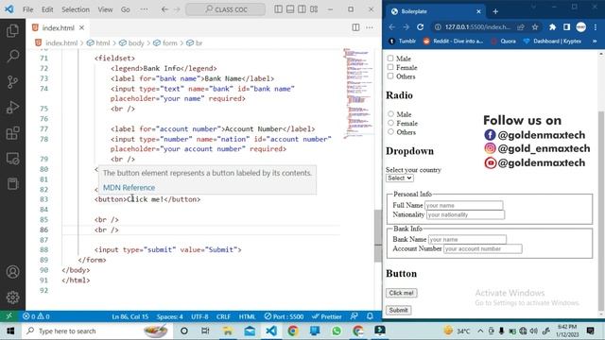
Task: Check the Male checkbox
Action: [x=390, y=59]
